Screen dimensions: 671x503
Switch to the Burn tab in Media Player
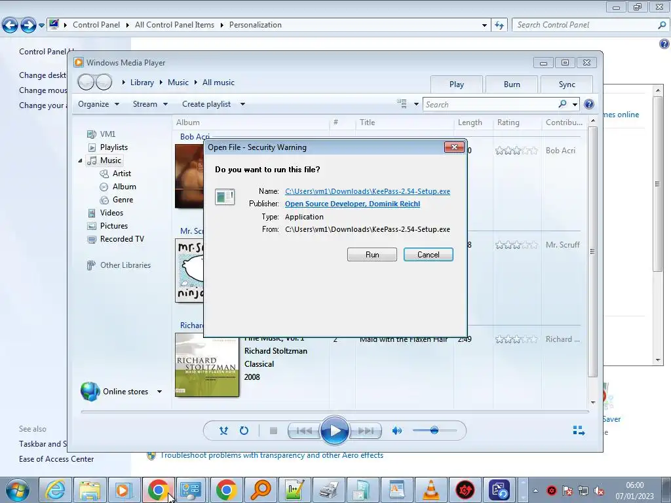[511, 84]
